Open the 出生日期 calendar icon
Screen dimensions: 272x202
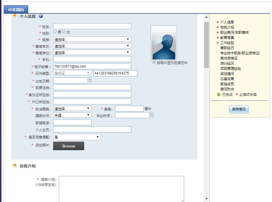pyautogui.click(x=89, y=80)
